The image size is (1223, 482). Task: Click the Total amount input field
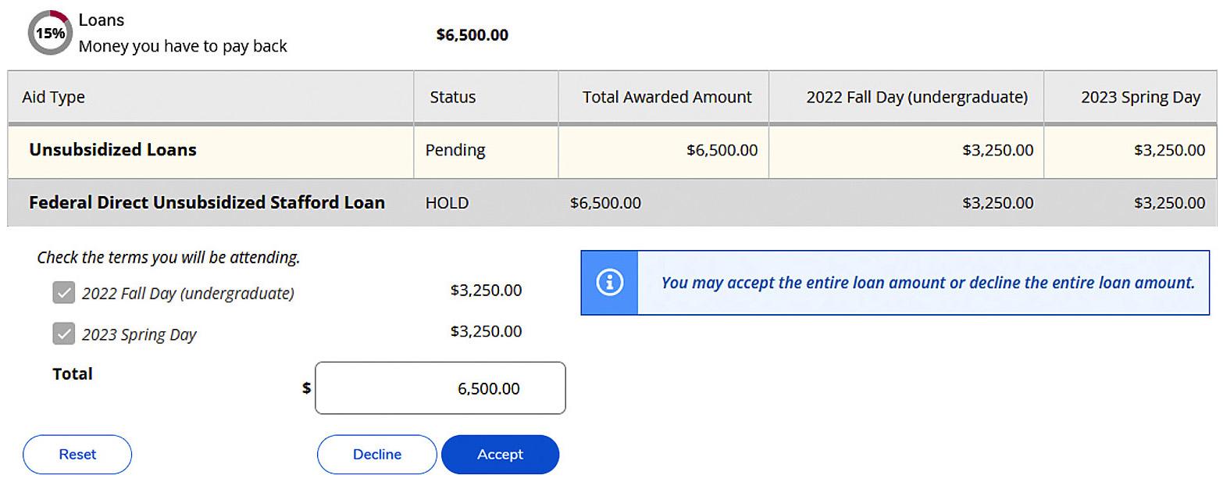click(x=440, y=388)
